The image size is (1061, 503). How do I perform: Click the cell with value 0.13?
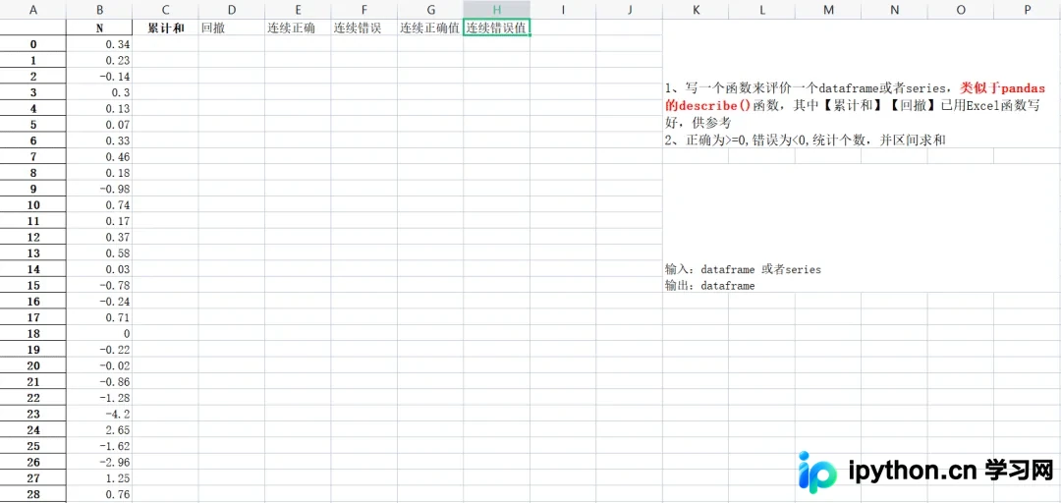(99, 108)
